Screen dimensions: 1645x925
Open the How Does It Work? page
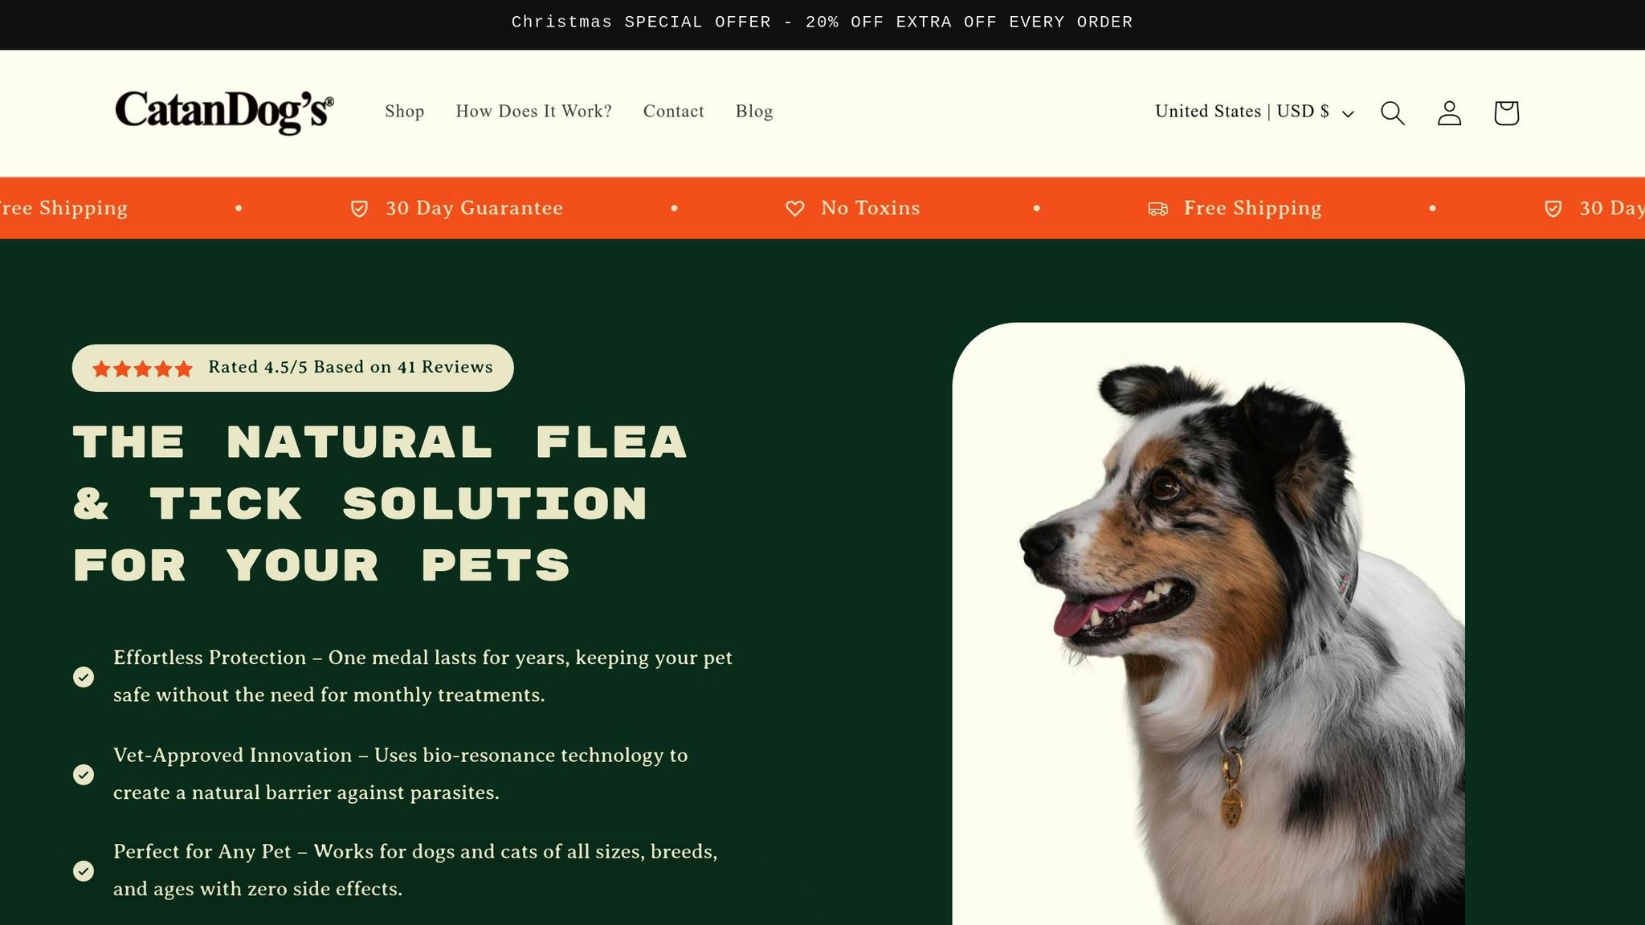pos(533,112)
